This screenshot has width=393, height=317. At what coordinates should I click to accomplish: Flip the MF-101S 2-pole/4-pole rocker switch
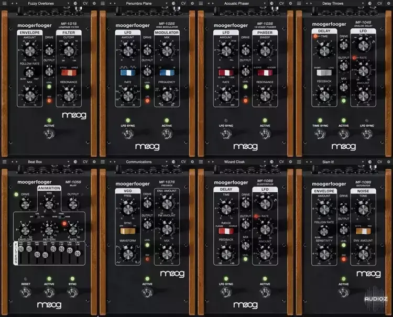(x=69, y=72)
